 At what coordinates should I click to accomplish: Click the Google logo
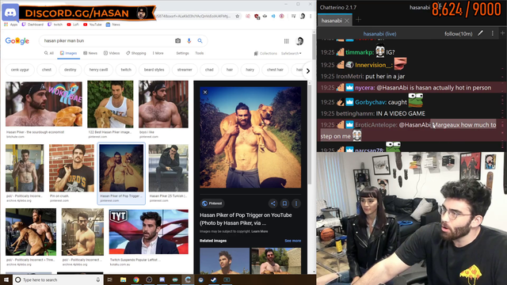[x=17, y=41]
